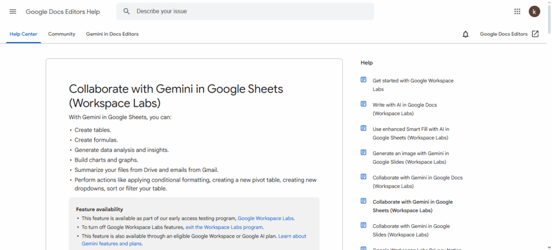Viewport: 552px width, 250px height.
Task: Click the article icon next to Use enhanced Smart Fill
Action: point(364,128)
